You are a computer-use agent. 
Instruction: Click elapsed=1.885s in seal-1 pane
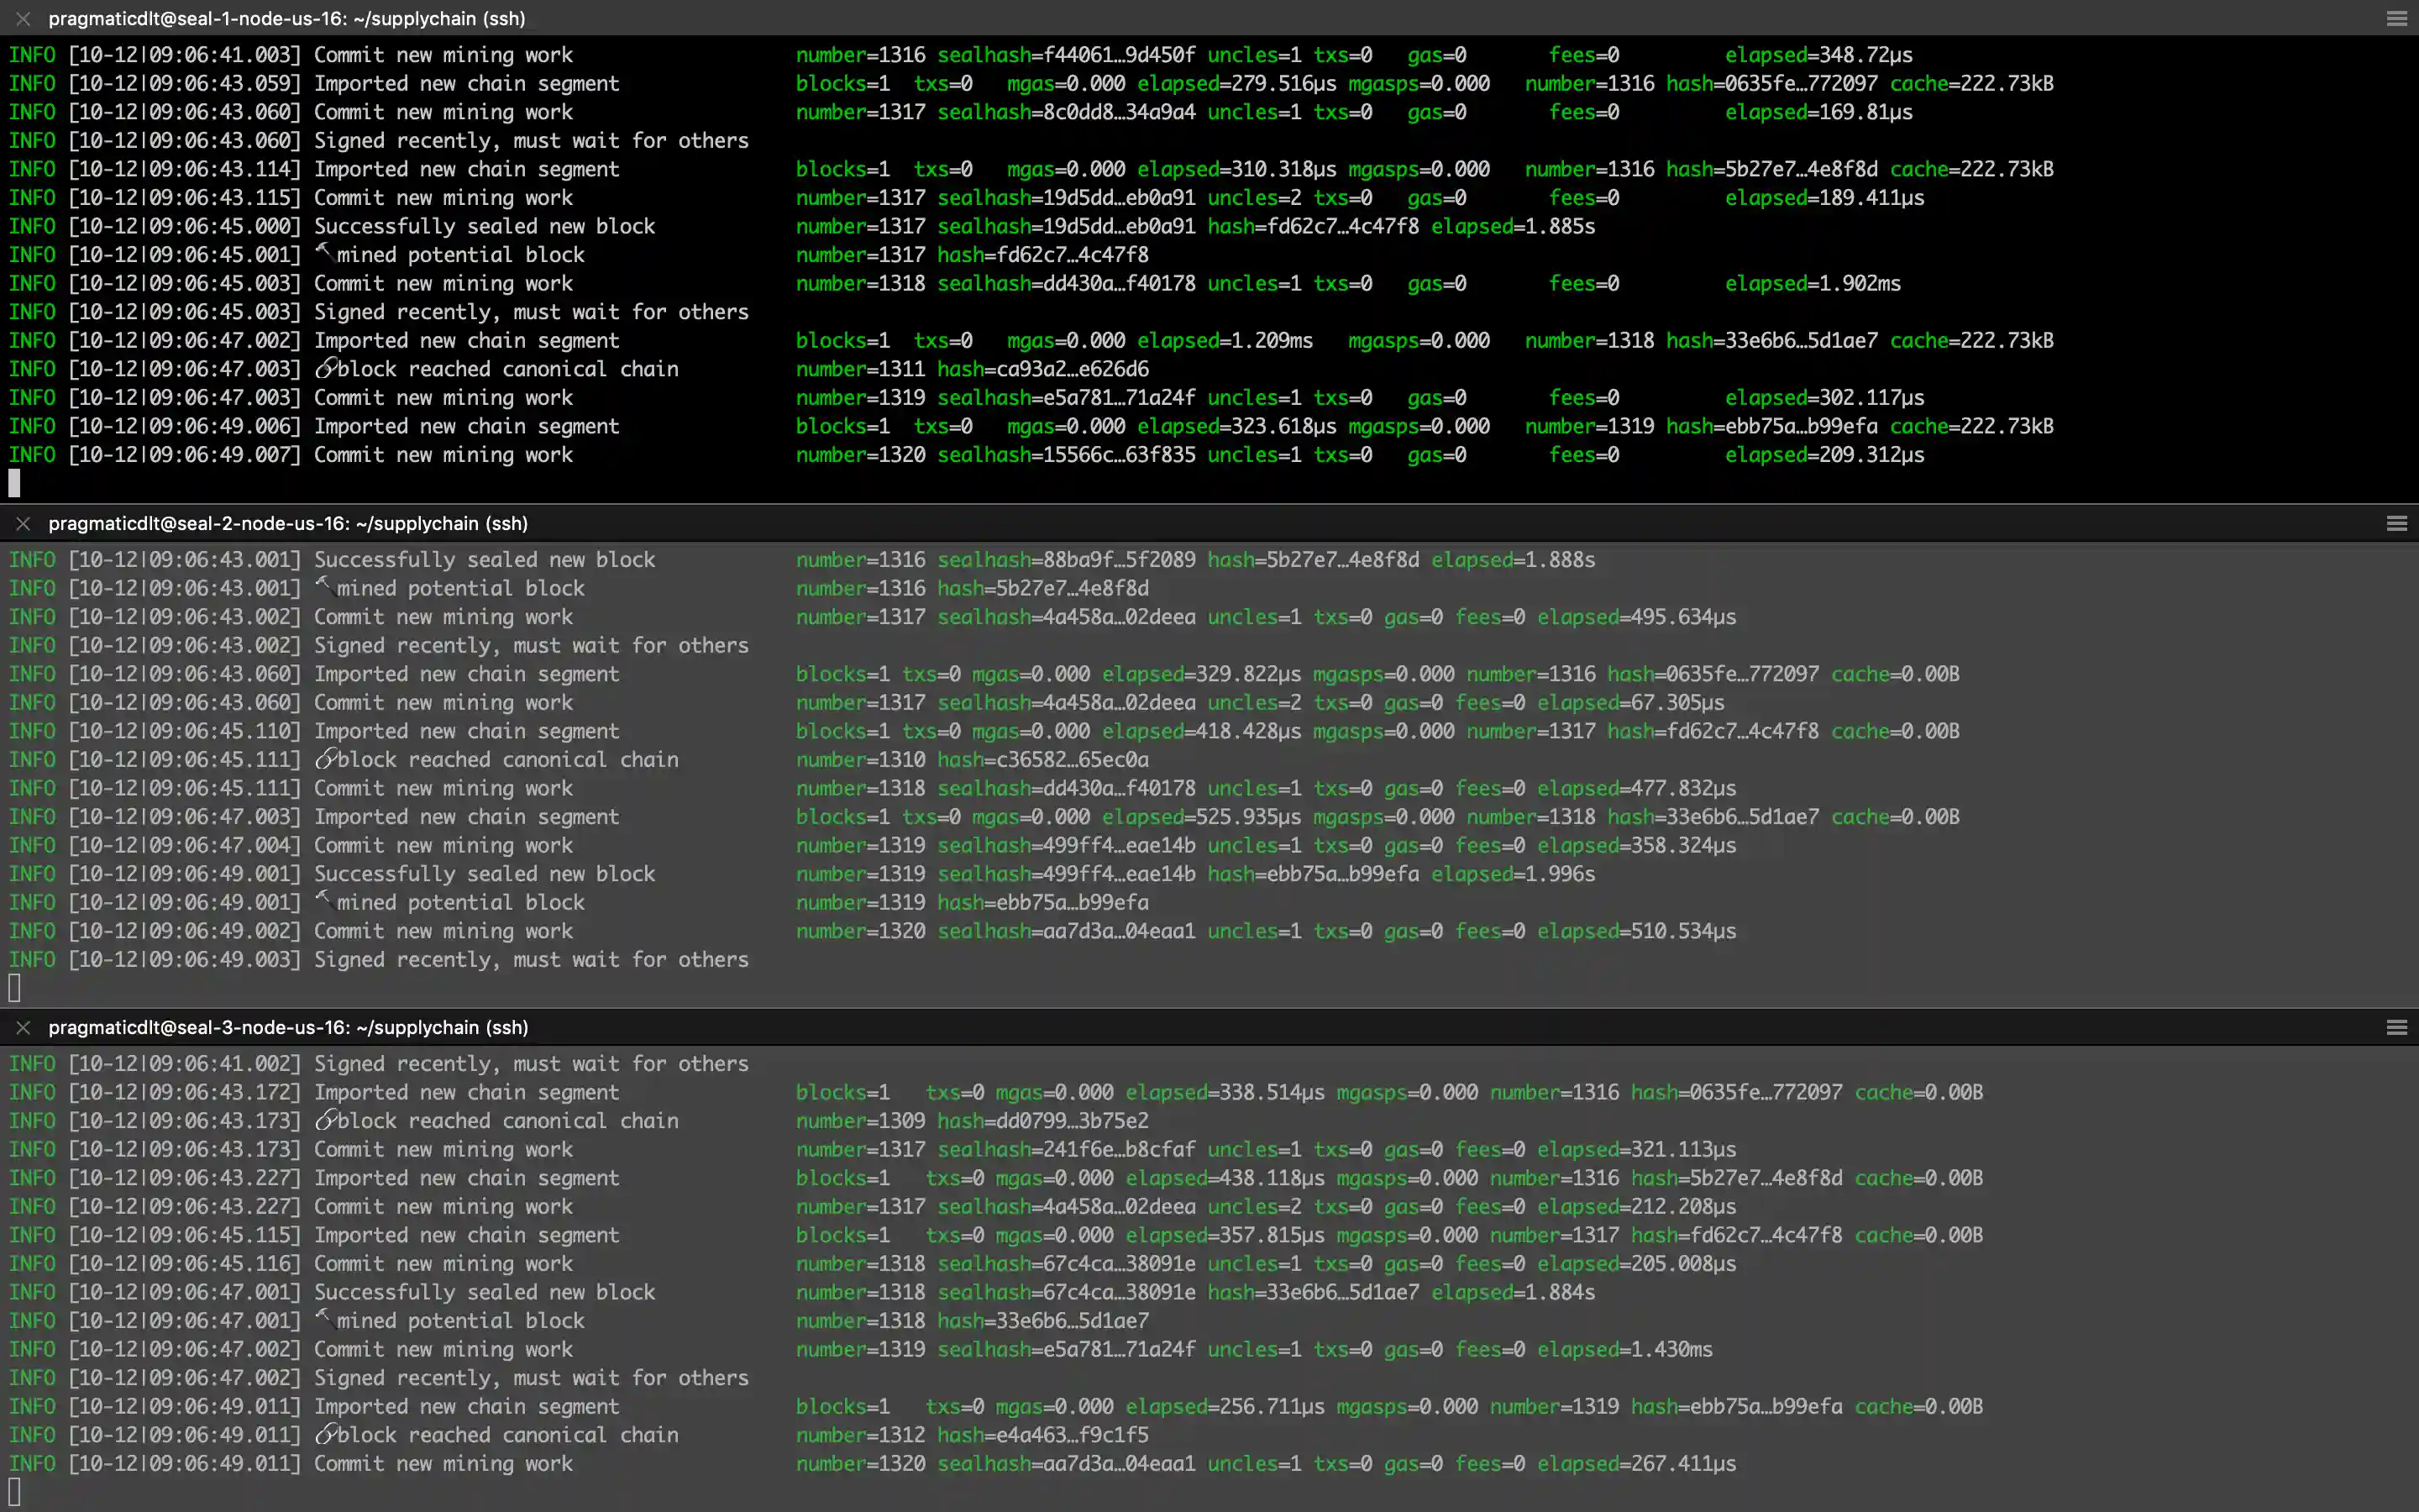coord(1513,226)
